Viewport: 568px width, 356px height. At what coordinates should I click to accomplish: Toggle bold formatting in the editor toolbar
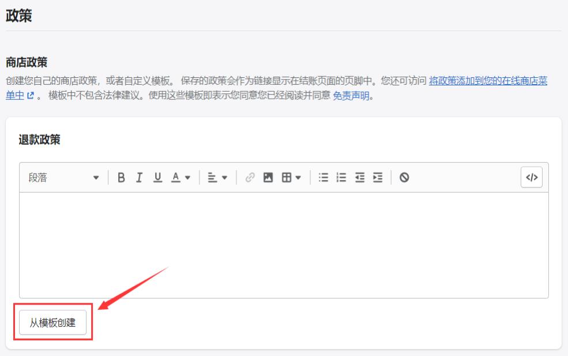(x=121, y=178)
